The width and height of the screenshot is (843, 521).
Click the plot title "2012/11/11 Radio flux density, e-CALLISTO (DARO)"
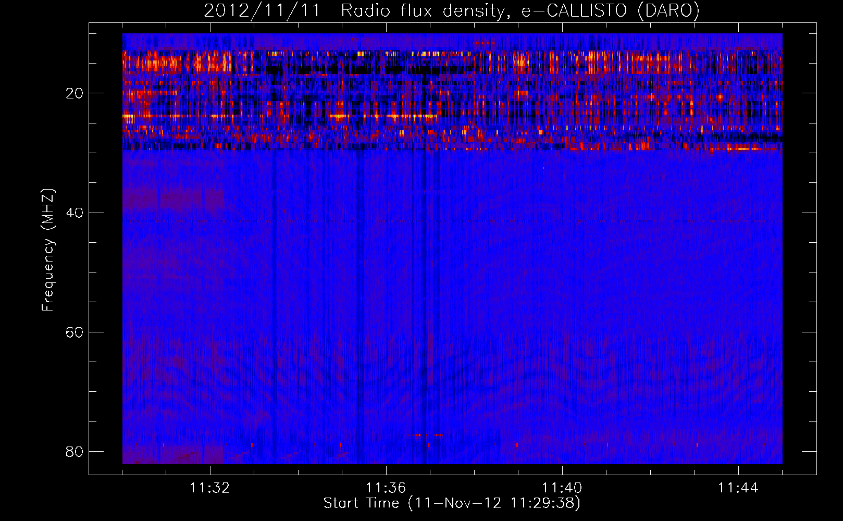[x=452, y=11]
